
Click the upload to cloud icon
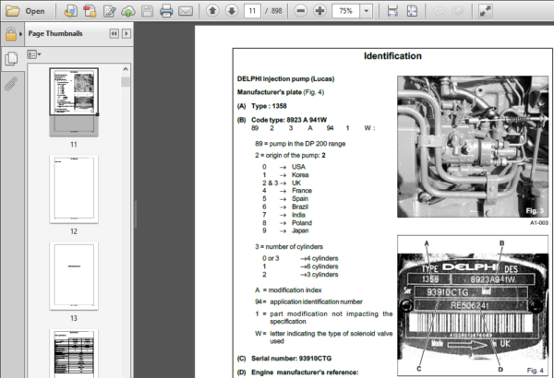[128, 11]
